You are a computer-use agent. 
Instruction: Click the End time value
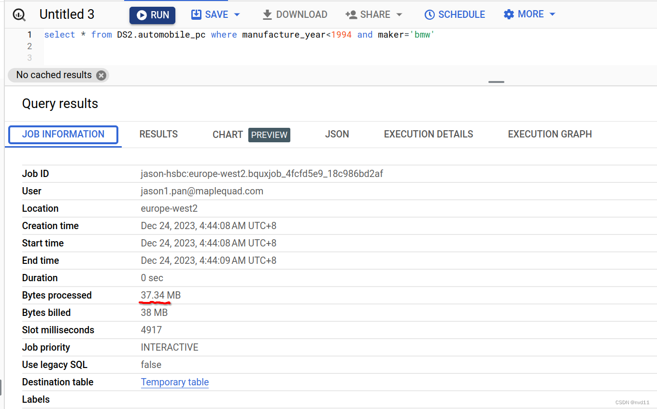click(x=209, y=260)
